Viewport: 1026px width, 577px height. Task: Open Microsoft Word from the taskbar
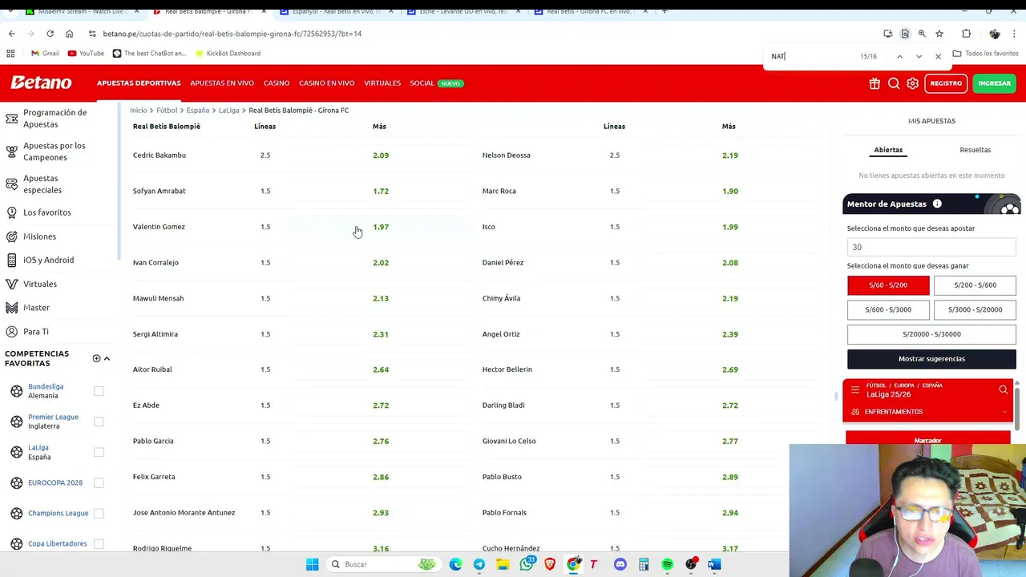(714, 564)
